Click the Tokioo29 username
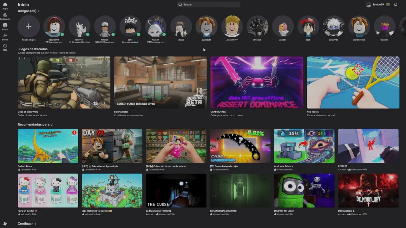 (378, 4)
